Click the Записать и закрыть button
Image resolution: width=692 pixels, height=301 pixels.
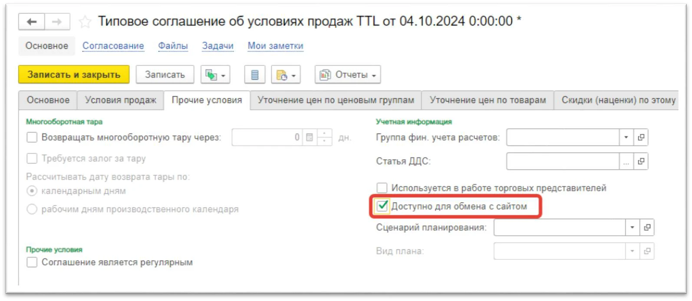pos(74,75)
